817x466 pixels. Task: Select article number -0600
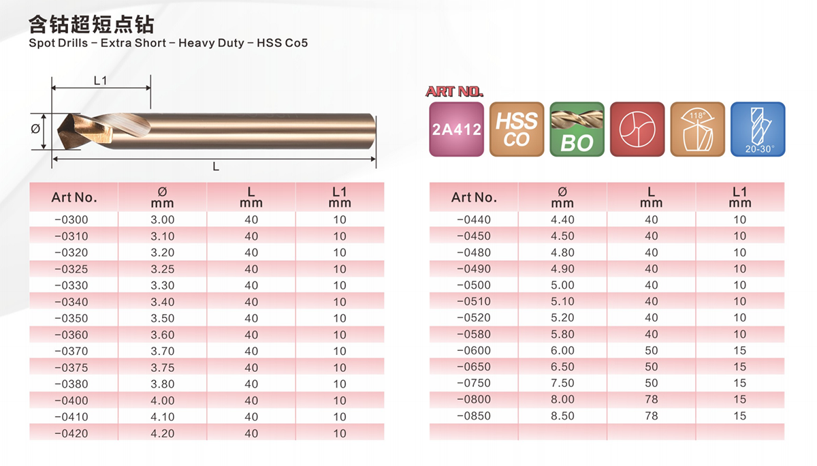pyautogui.click(x=473, y=350)
